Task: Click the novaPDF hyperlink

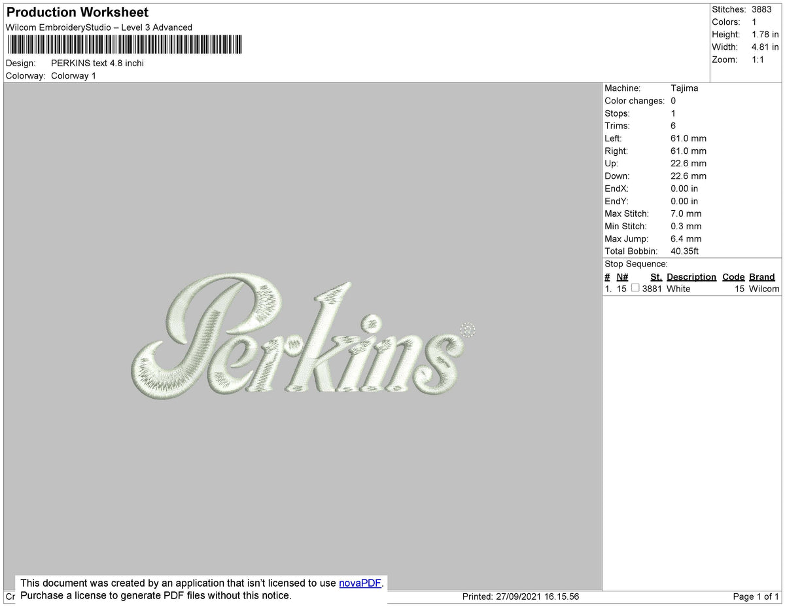Action: [x=360, y=583]
